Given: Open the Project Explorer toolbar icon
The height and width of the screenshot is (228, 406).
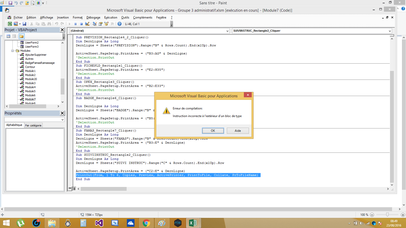Looking at the screenshot, I should coord(95,24).
